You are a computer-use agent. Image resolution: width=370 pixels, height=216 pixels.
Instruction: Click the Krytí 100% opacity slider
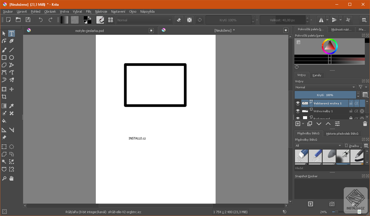point(325,94)
